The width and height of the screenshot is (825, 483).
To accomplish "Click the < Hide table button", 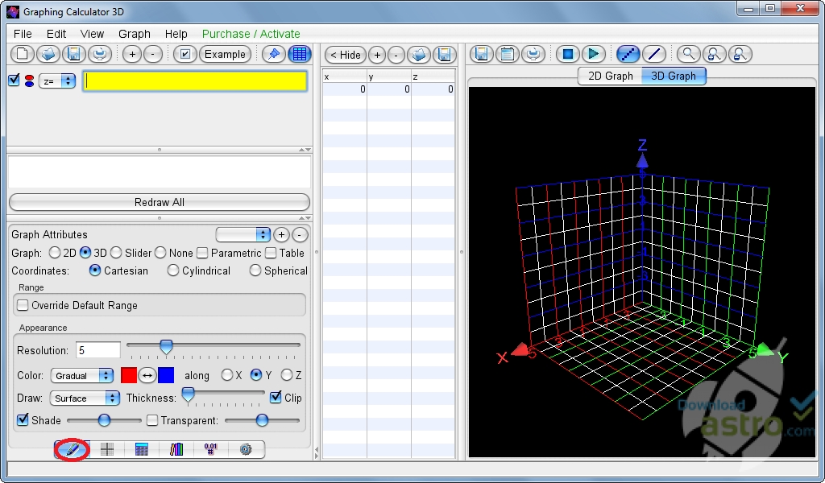I will [346, 55].
